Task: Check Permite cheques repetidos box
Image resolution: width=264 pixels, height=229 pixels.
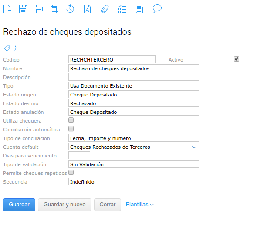Action: point(71,172)
